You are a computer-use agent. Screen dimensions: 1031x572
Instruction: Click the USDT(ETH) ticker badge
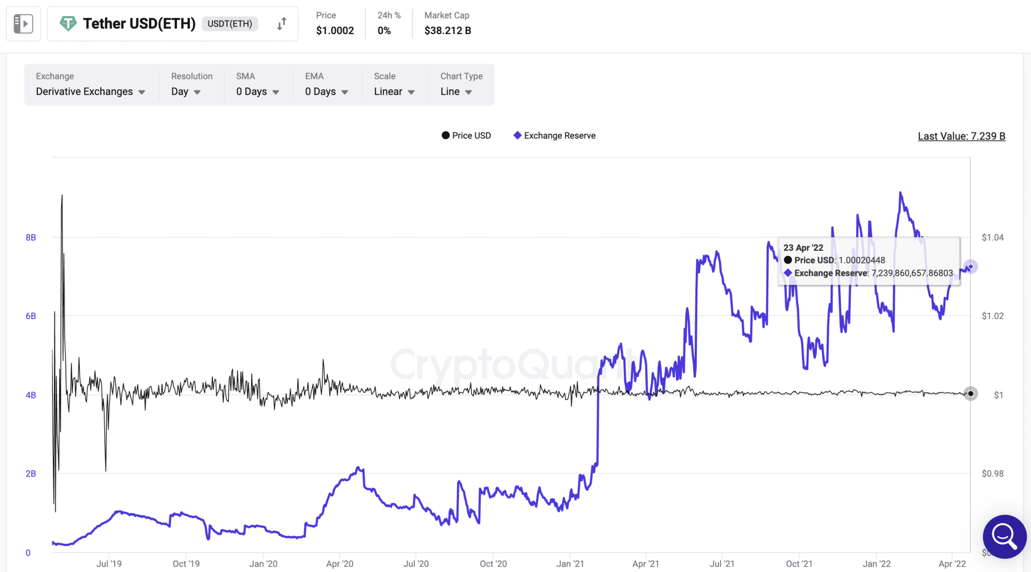pos(230,24)
